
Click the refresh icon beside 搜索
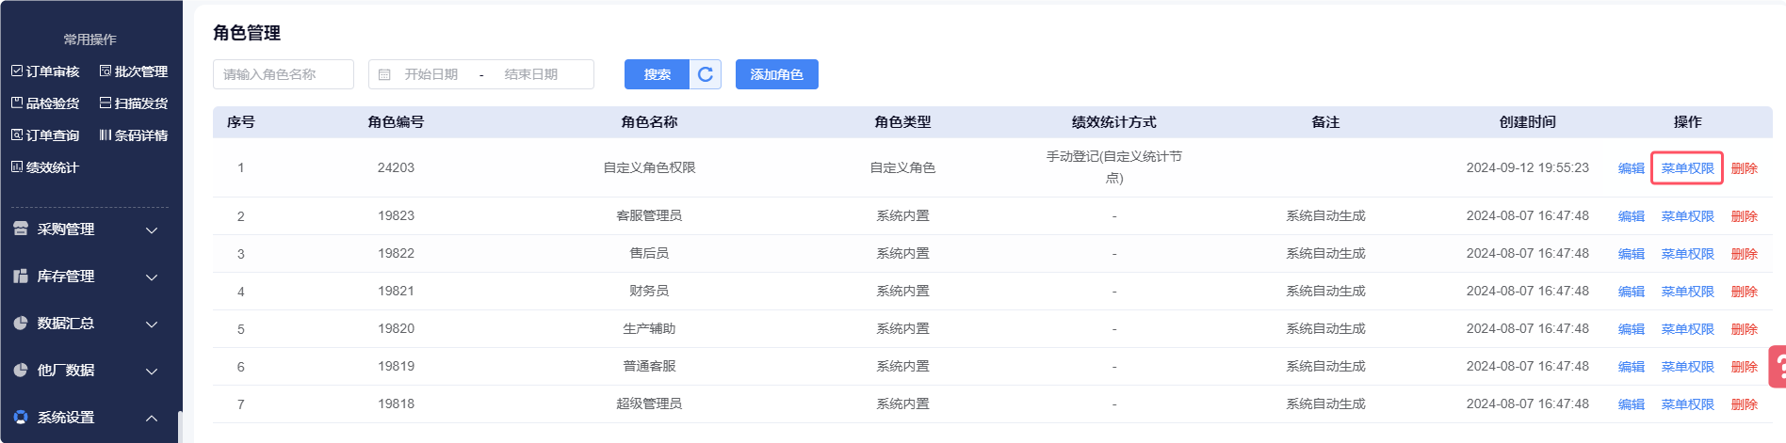pyautogui.click(x=706, y=74)
